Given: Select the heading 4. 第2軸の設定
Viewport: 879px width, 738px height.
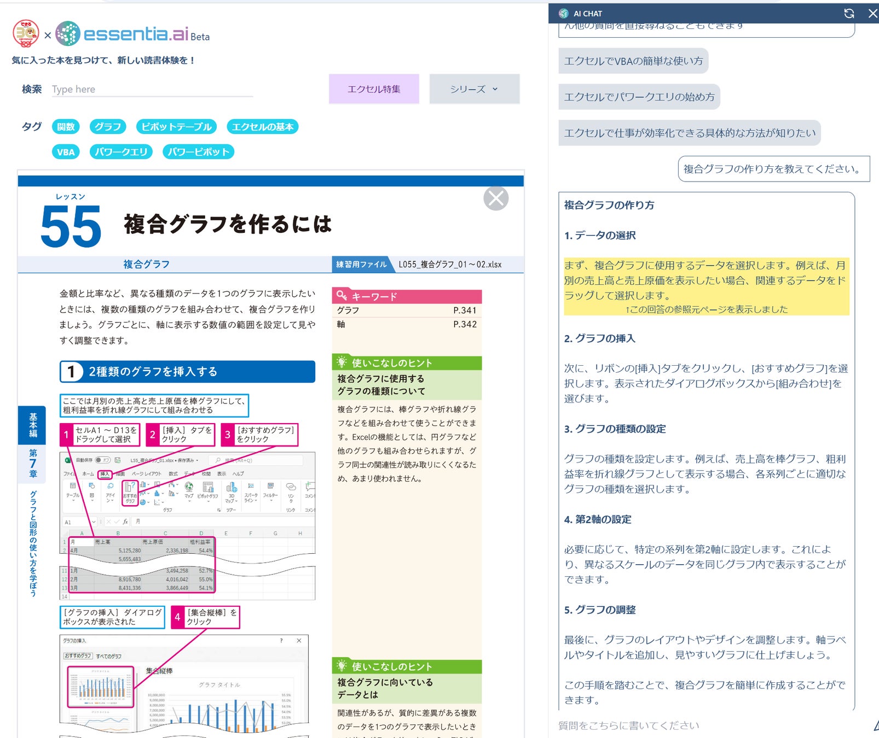Looking at the screenshot, I should (598, 519).
